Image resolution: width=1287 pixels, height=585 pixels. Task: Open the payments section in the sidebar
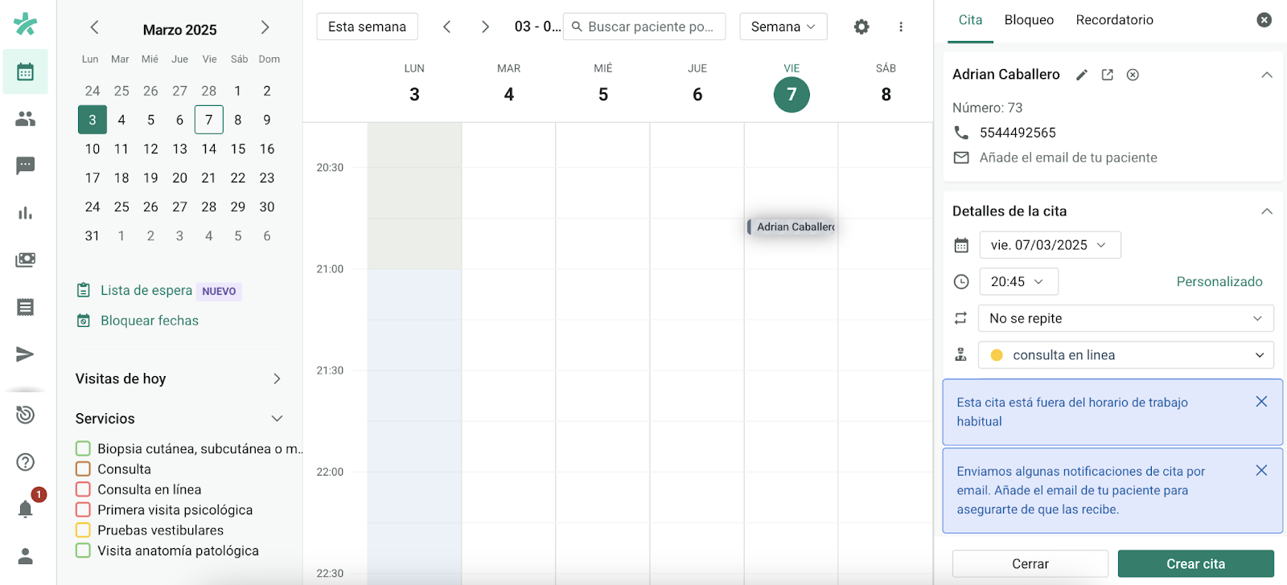click(x=25, y=259)
